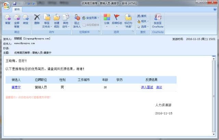
Task: Click the 进入面试 link
Action: [147, 87]
